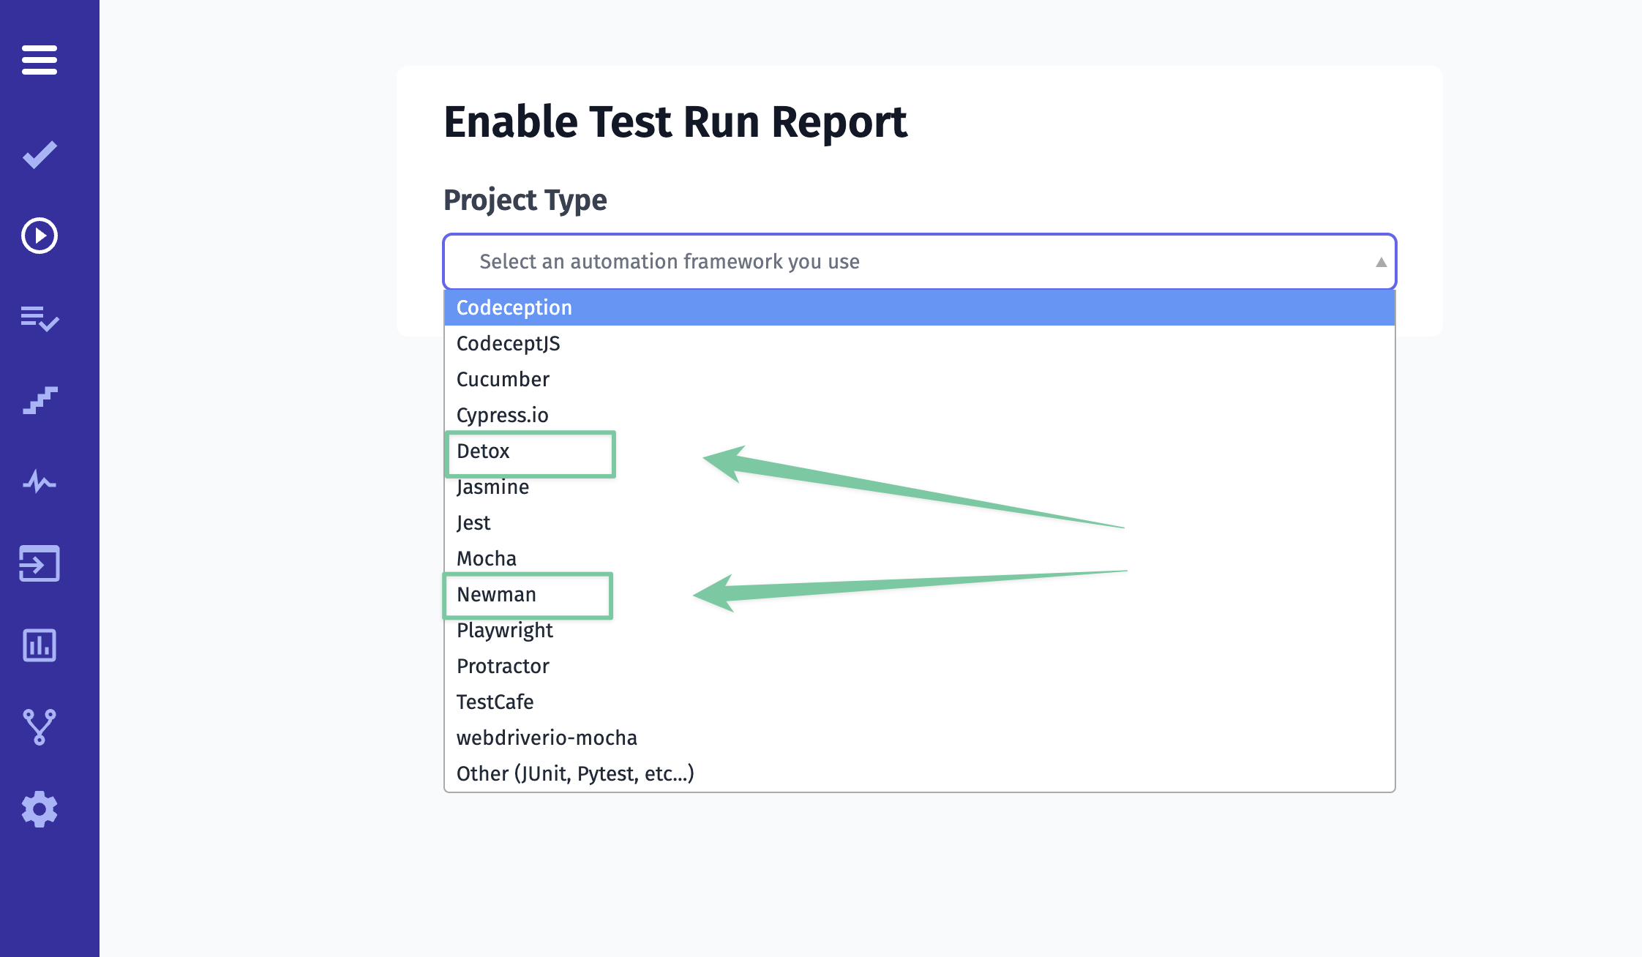The height and width of the screenshot is (957, 1642).
Task: Open the Plans checklist sidebar icon
Action: click(x=40, y=318)
